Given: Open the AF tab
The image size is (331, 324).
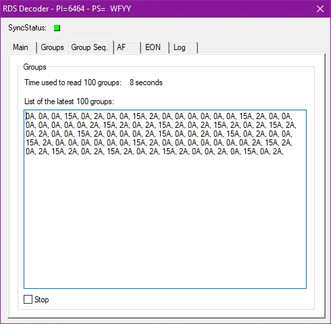Looking at the screenshot, I should [x=128, y=47].
